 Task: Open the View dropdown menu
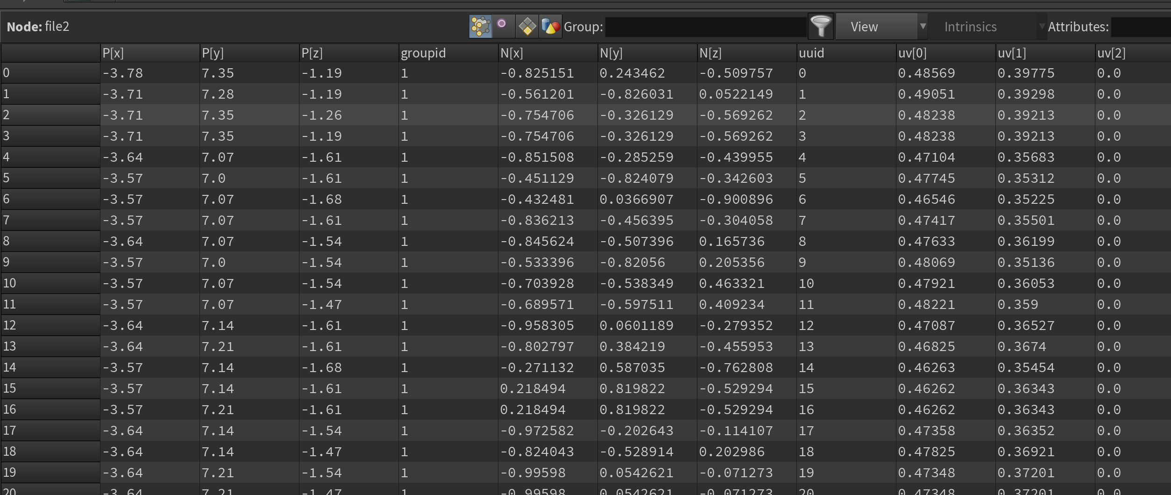(x=881, y=26)
